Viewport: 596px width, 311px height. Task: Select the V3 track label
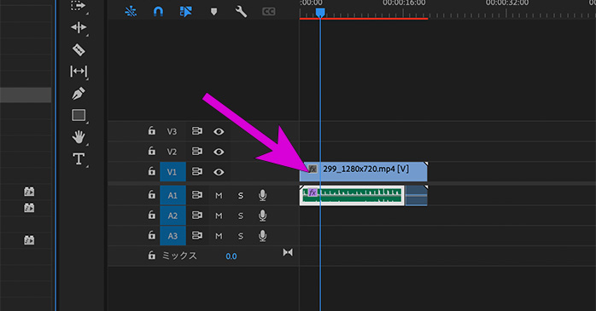tap(172, 131)
